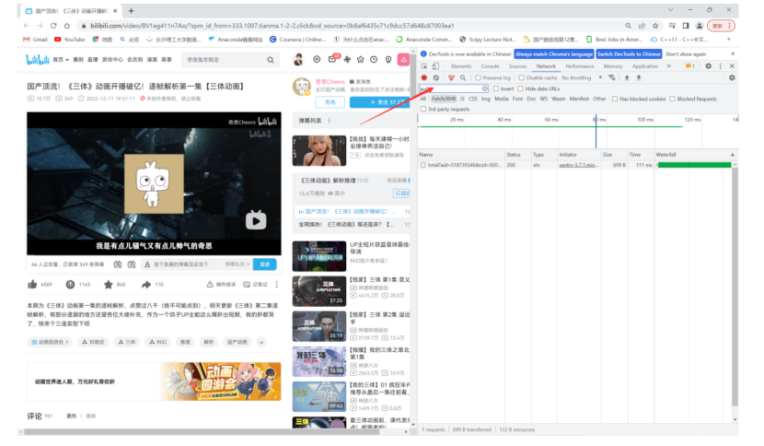This screenshot has width=764, height=446.
Task: Open the 首页 dropdown in bilibili nav
Action: tap(61, 60)
